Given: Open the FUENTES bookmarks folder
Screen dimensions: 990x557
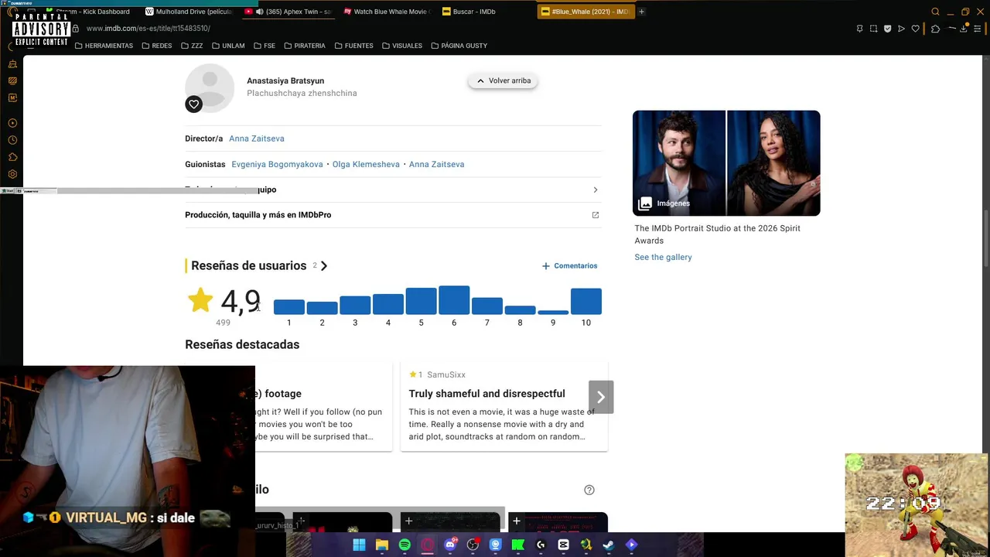Looking at the screenshot, I should 353,46.
